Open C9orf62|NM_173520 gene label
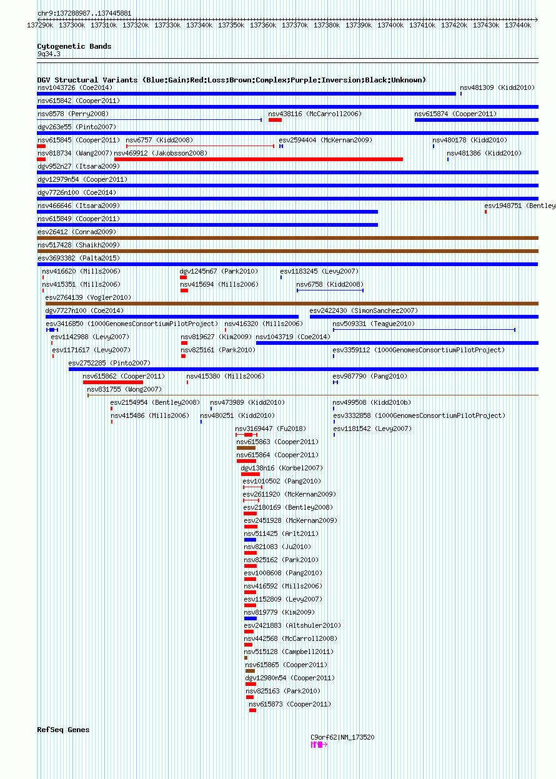The height and width of the screenshot is (779, 556). (x=343, y=738)
